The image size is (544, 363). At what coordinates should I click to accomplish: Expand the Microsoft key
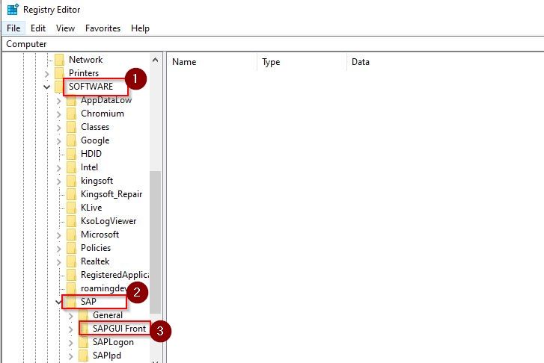click(58, 235)
